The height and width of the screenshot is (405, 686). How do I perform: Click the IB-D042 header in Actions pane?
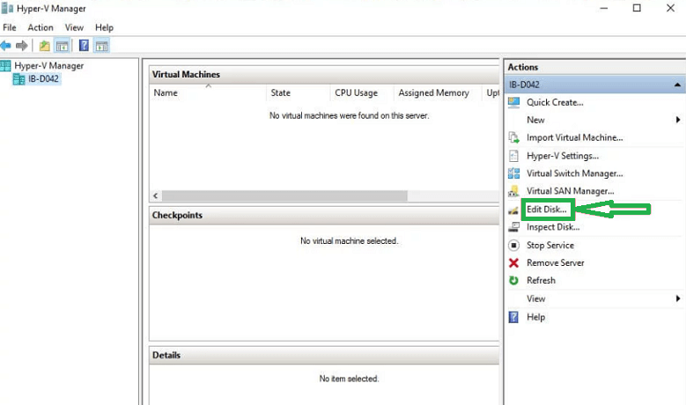point(594,85)
